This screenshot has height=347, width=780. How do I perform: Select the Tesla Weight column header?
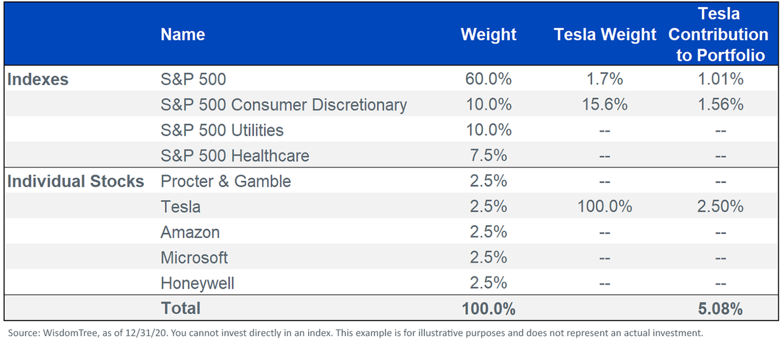(x=605, y=35)
